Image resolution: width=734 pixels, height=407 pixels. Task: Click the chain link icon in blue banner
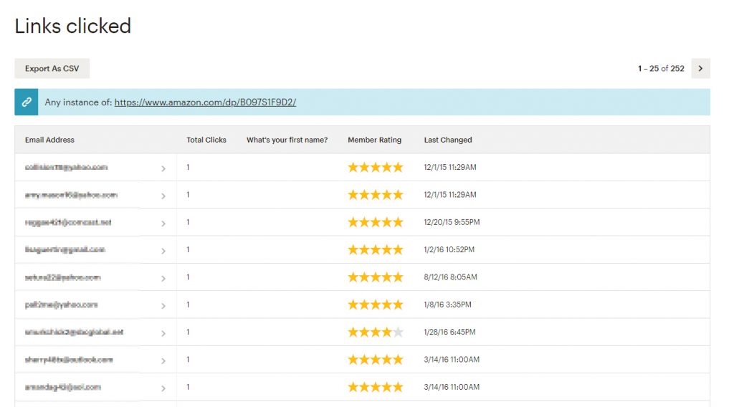[x=27, y=102]
